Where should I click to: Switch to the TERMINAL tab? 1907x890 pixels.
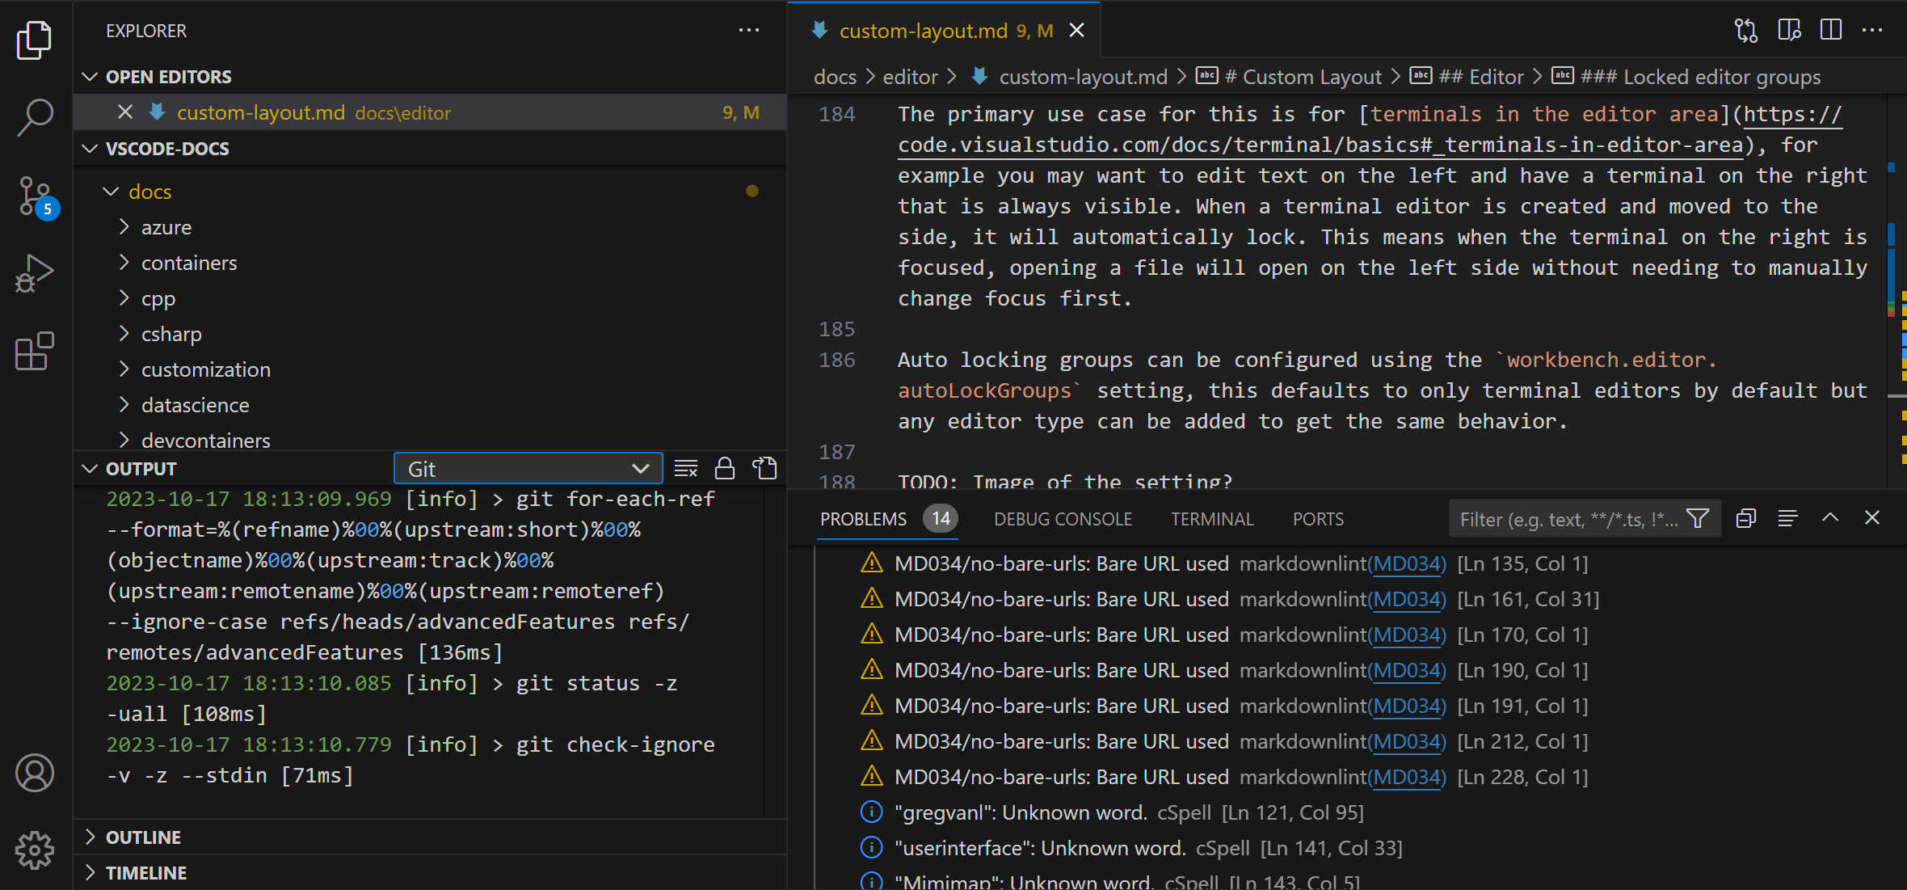[1212, 518]
